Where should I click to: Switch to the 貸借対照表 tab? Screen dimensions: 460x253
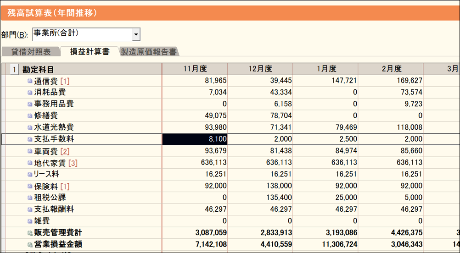31,52
